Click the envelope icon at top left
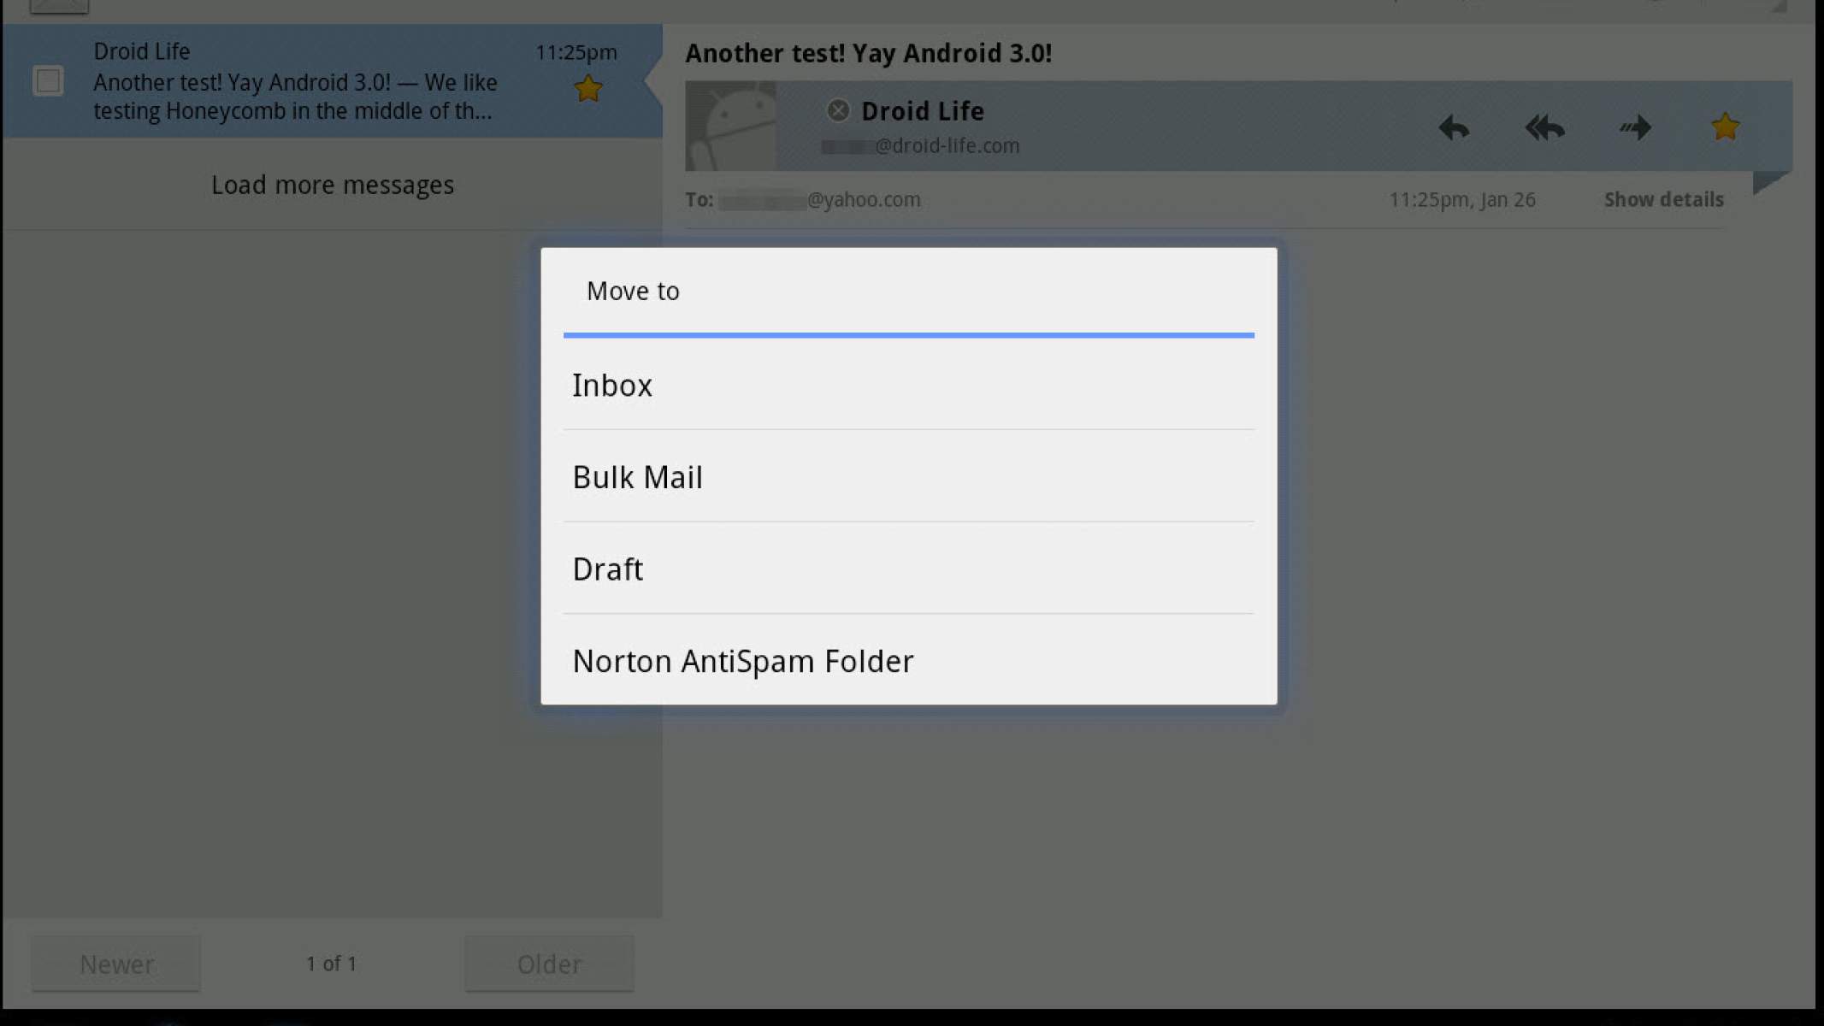The height and width of the screenshot is (1026, 1824). 58,6
